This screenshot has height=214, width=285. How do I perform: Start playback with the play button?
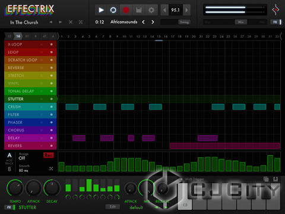pyautogui.click(x=101, y=10)
